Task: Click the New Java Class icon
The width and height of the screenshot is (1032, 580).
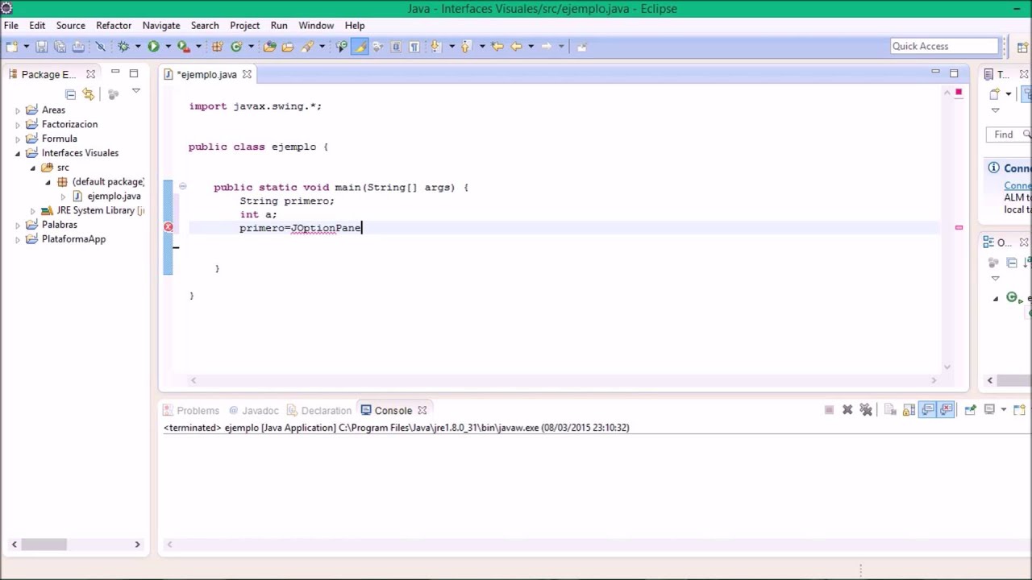Action: point(236,47)
